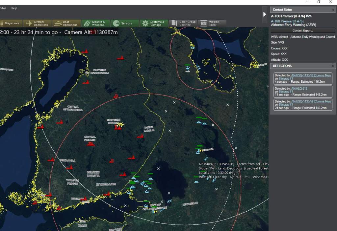Collapse the DETECTIONS section

(332, 66)
